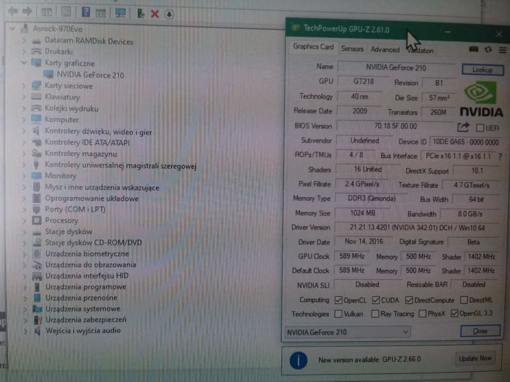Viewport: 510px width, 382px height.
Task: Toggle the OpenGL 3.3 checkbox
Action: pos(454,313)
